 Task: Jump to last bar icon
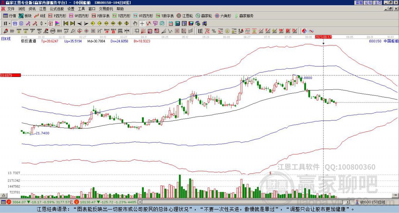[x=72, y=24]
